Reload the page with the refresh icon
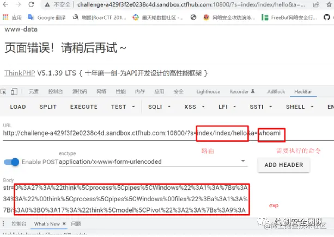The width and height of the screenshot is (334, 237). coord(31,4)
